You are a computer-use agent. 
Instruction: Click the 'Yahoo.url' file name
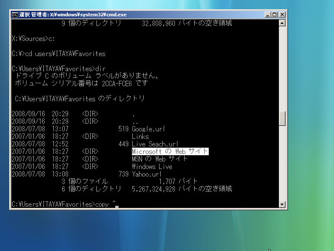(147, 174)
